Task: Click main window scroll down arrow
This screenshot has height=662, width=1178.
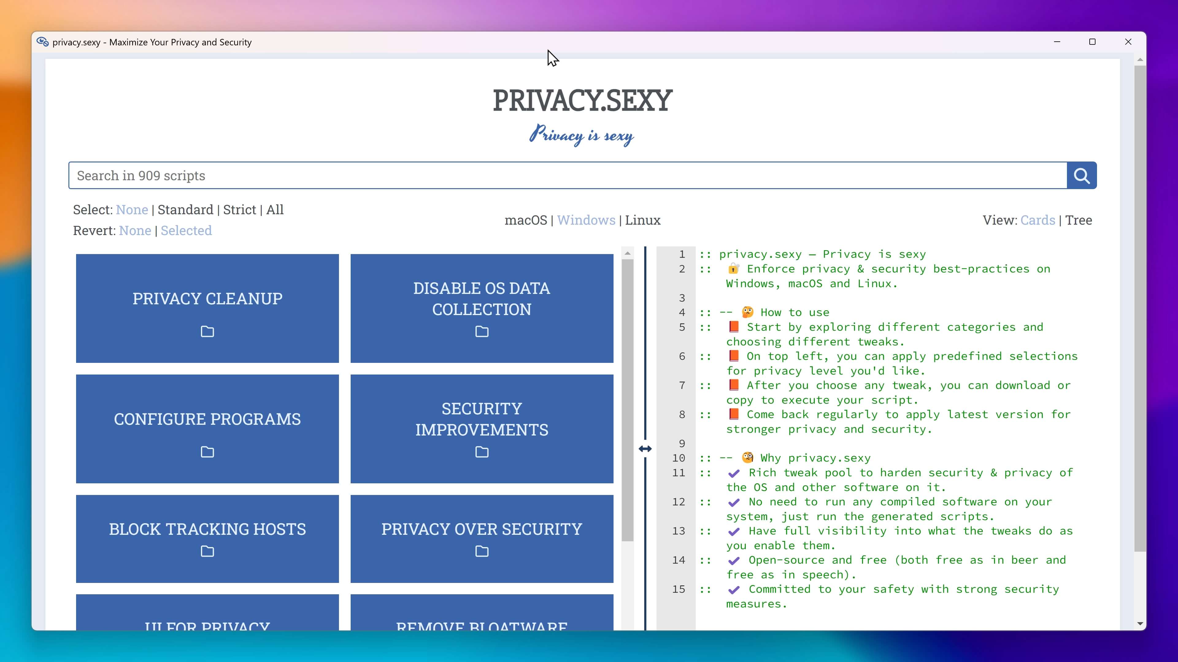Action: 1140,624
